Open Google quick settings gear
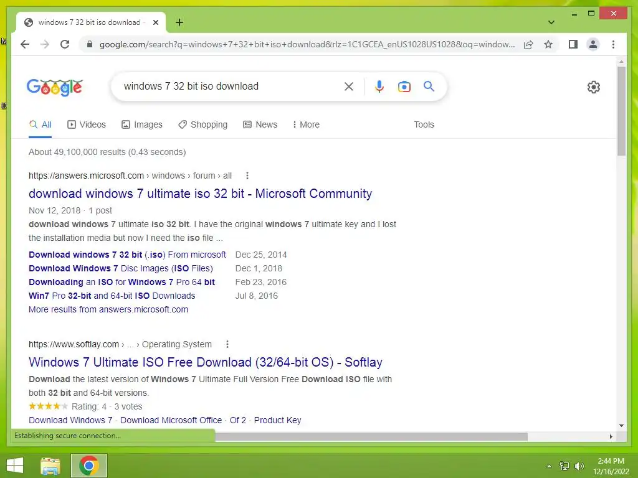The width and height of the screenshot is (638, 478). tap(594, 87)
